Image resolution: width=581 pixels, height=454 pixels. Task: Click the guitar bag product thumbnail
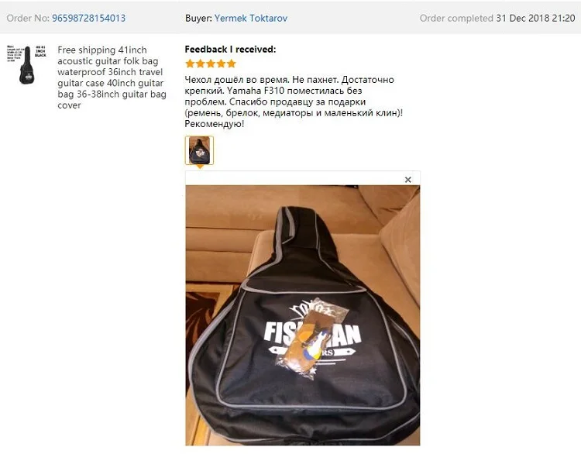(x=26, y=65)
